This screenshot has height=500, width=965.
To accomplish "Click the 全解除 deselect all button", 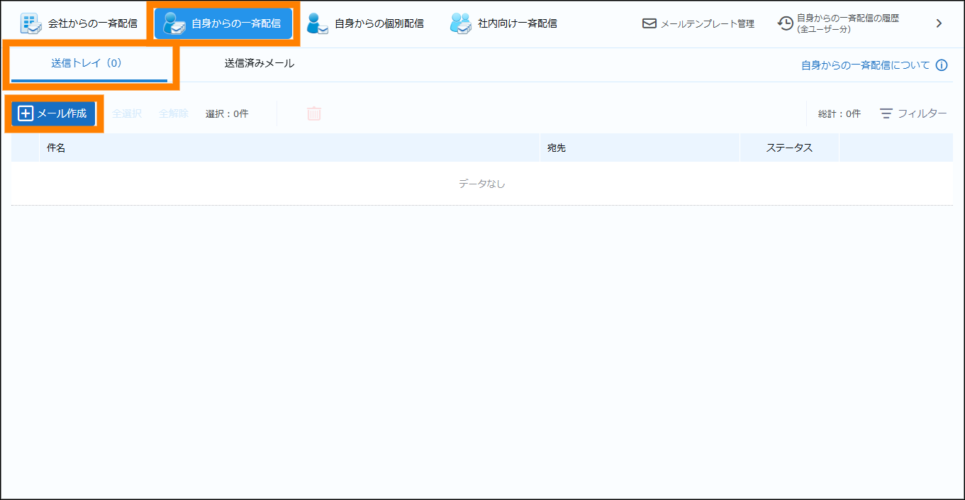I will click(x=174, y=113).
